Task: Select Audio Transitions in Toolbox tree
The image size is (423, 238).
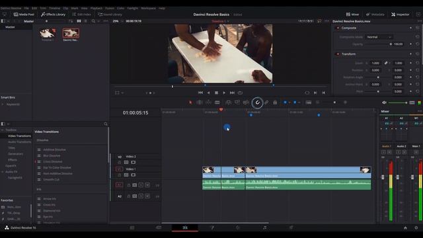Action: [19, 142]
